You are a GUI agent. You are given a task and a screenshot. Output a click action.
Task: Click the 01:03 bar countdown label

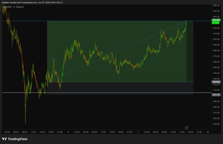[x=215, y=23]
